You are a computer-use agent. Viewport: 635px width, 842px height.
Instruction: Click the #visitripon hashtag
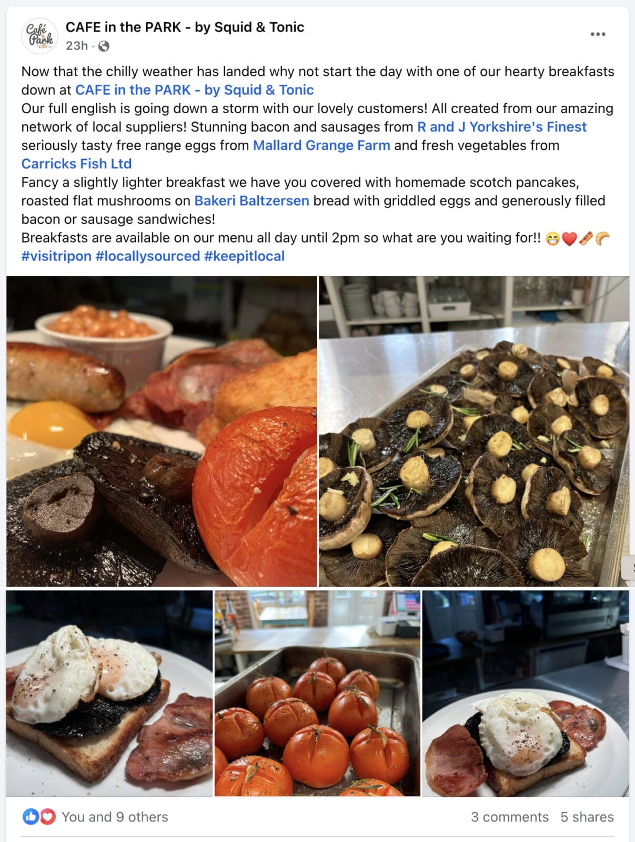click(56, 256)
